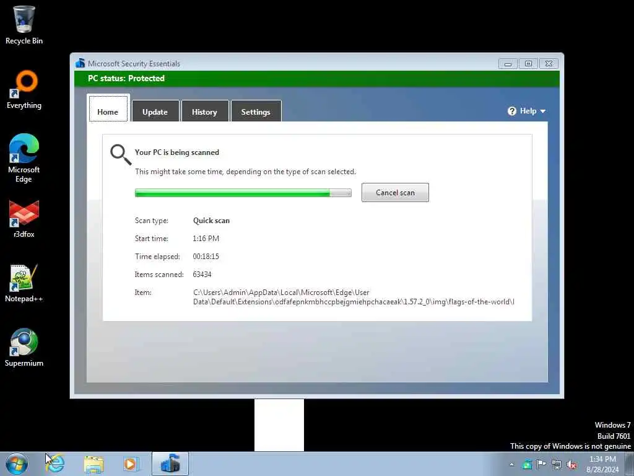Click the elapsed time '00:18:15'
This screenshot has height=476, width=634.
(206, 256)
